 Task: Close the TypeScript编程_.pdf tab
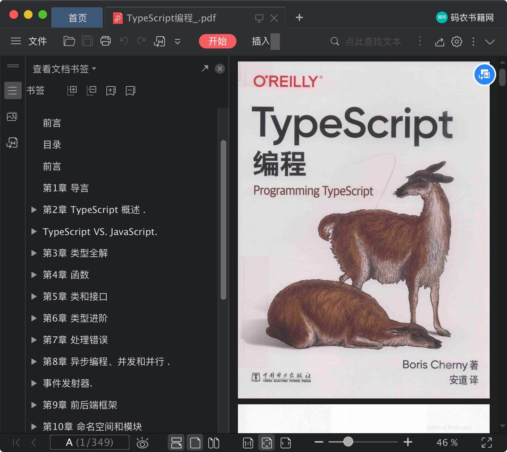tap(274, 18)
